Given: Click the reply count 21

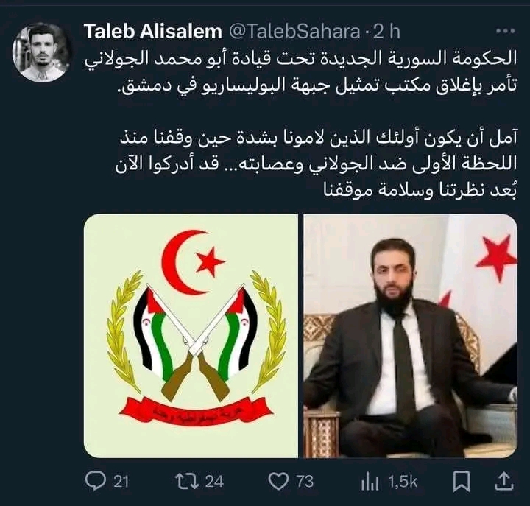Looking at the screenshot, I should pyautogui.click(x=121, y=481).
